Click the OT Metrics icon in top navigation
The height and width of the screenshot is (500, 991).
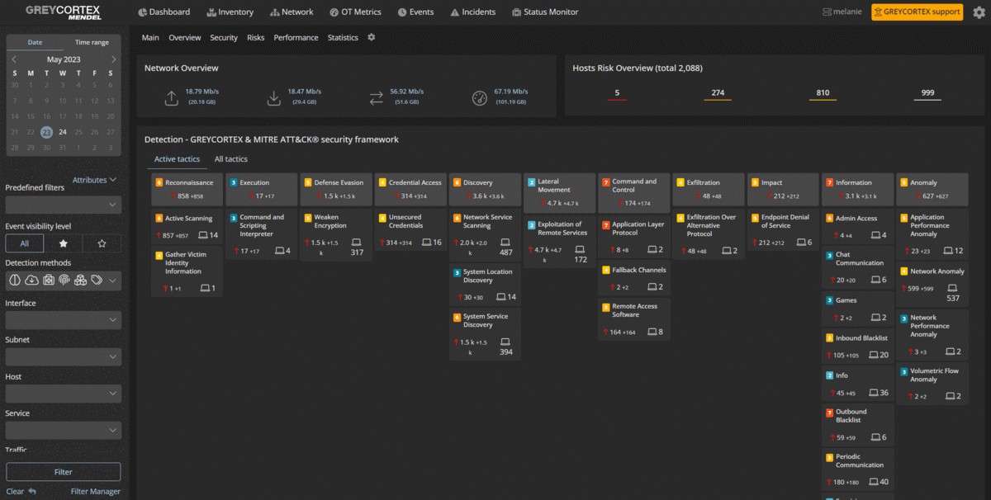pos(334,12)
